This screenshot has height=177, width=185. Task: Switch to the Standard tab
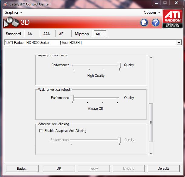(x=13, y=34)
